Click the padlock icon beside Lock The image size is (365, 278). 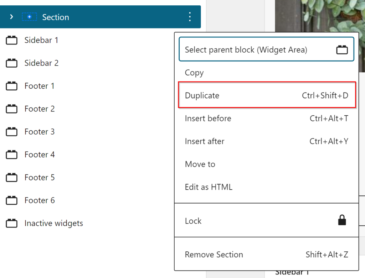point(342,221)
